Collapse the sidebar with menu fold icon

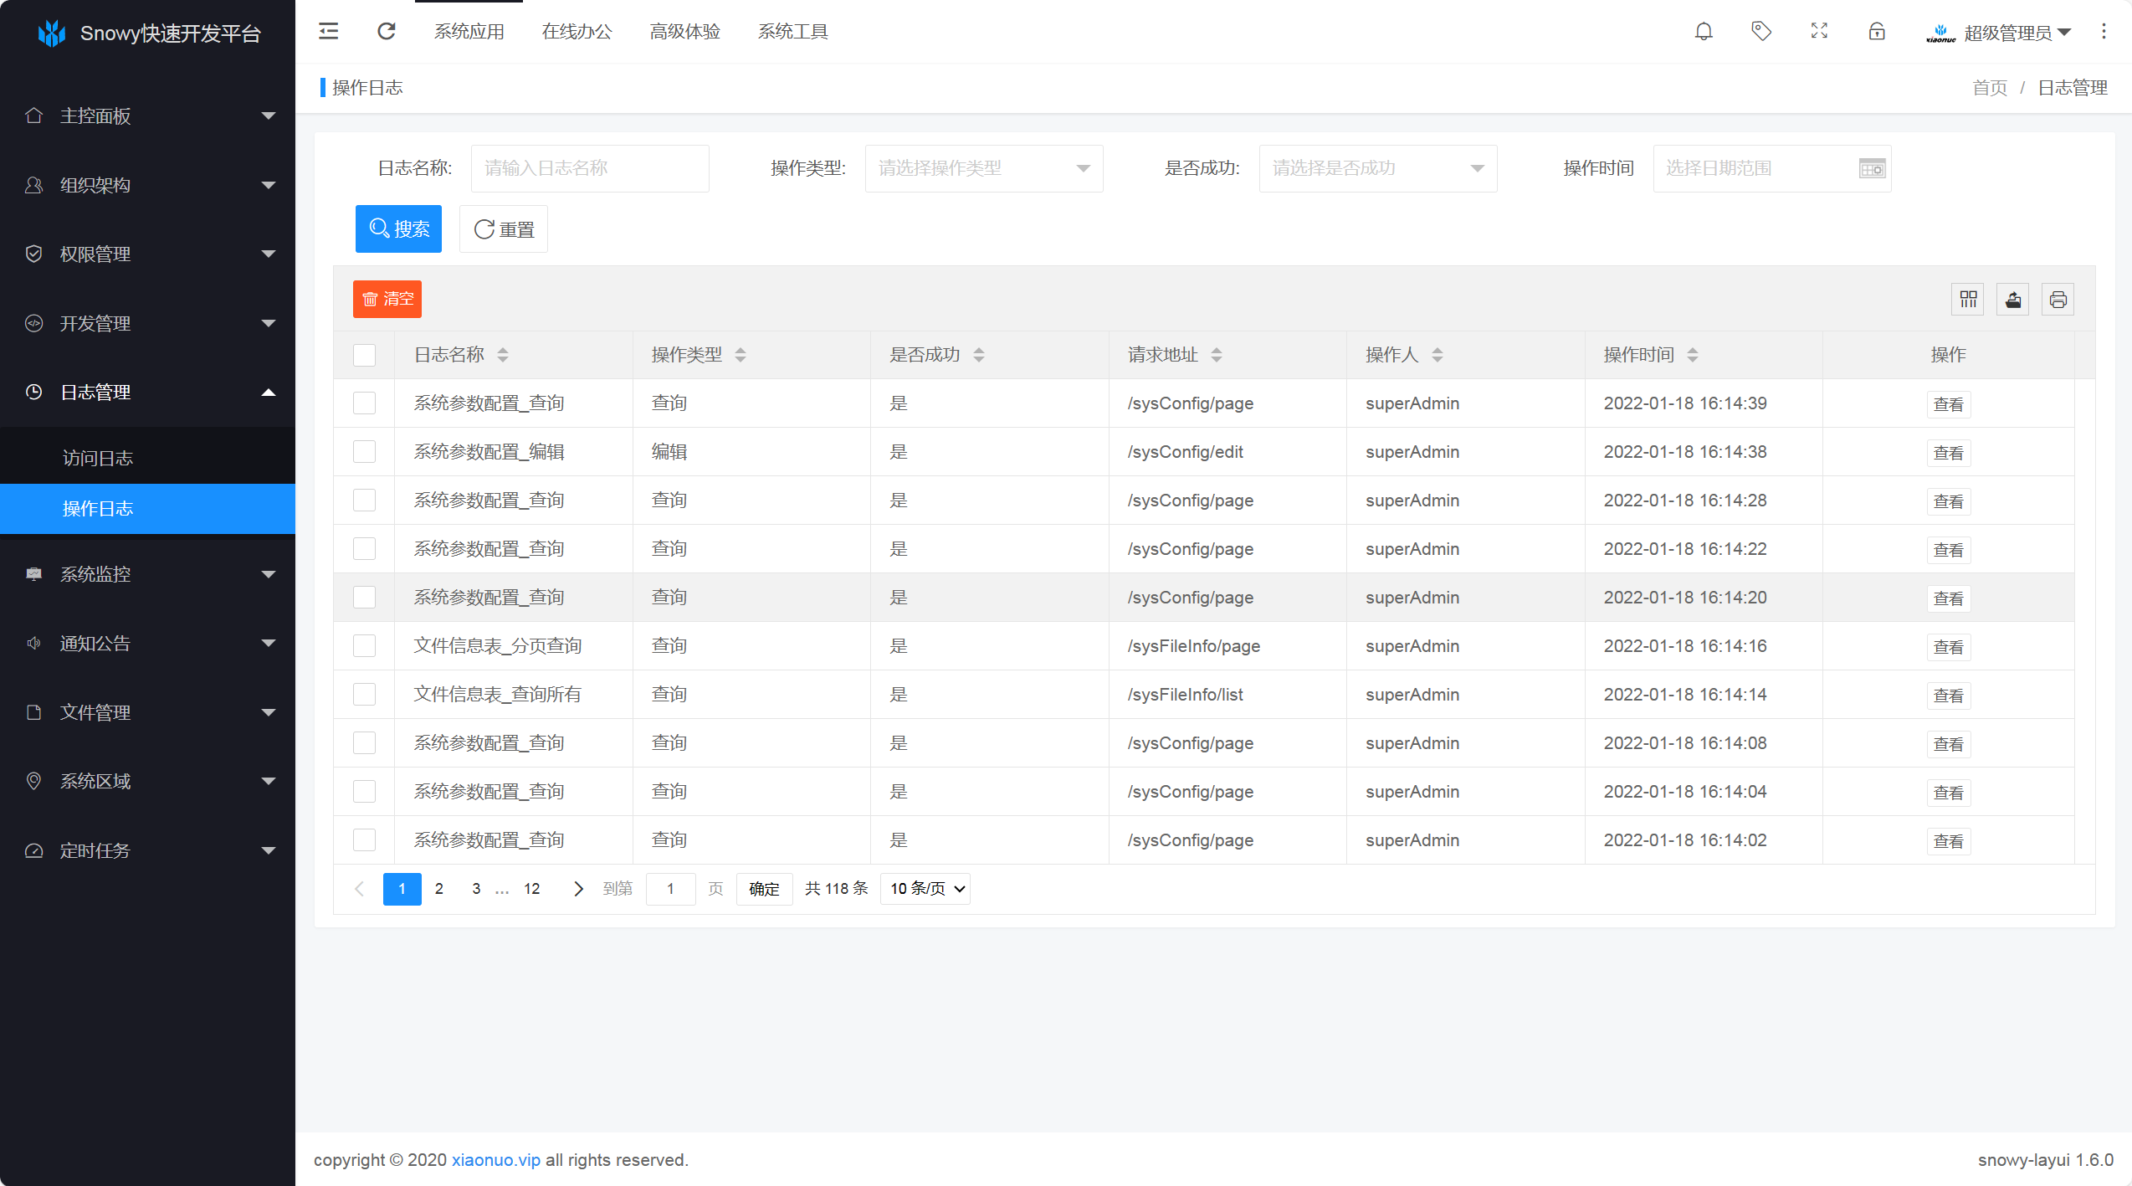pyautogui.click(x=329, y=32)
